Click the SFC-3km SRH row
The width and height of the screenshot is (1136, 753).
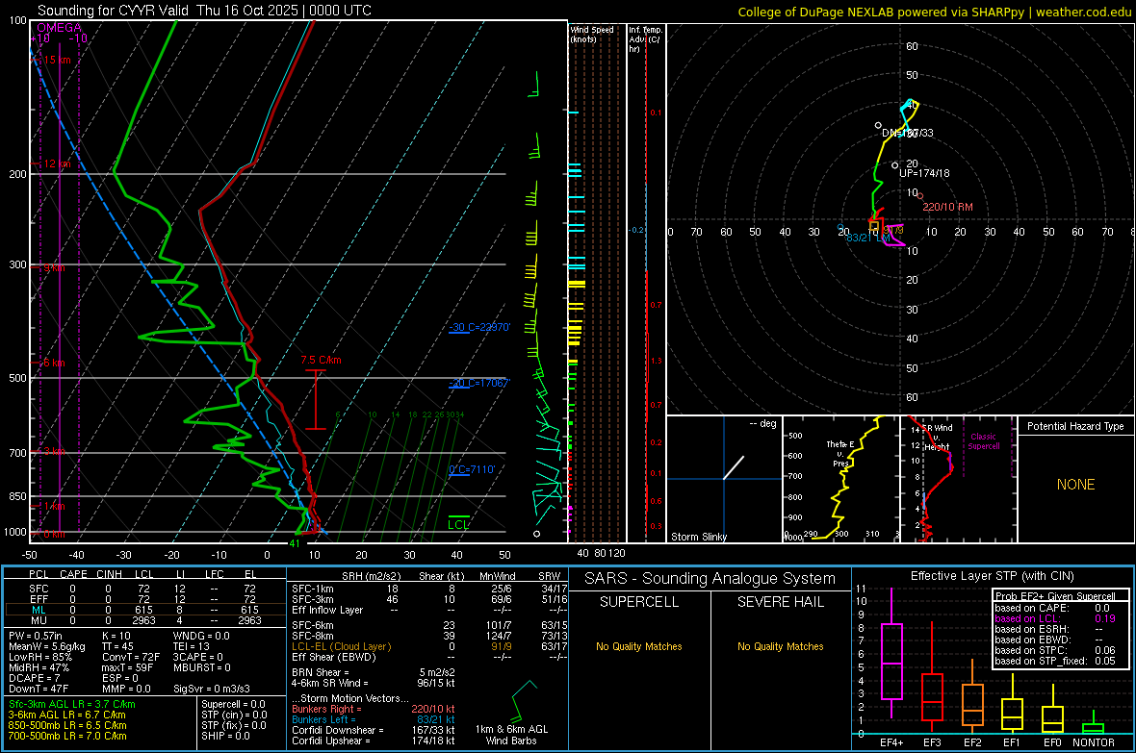429,599
